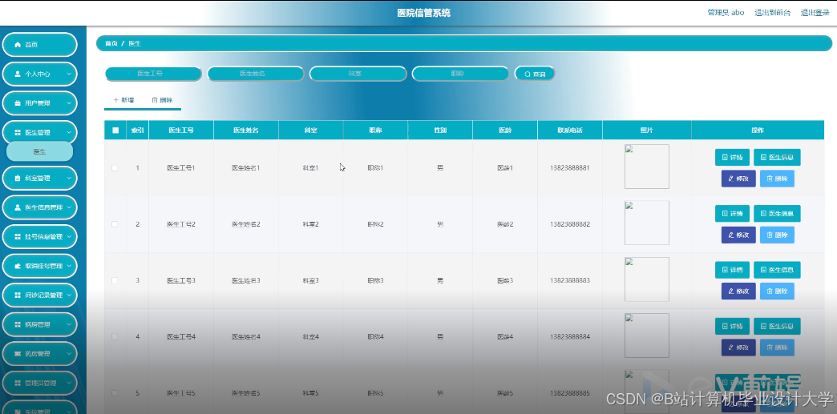The height and width of the screenshot is (414, 837).
Task: Click trash icon on 删除 for 医生工号4
Action: tap(769, 348)
